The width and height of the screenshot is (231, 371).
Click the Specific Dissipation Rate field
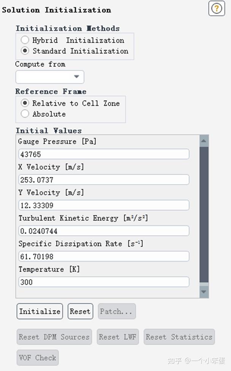(x=103, y=256)
